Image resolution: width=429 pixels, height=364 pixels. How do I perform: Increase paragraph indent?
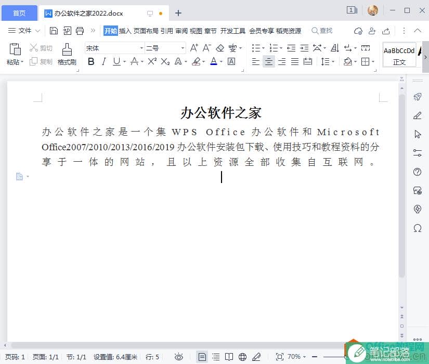pos(304,48)
